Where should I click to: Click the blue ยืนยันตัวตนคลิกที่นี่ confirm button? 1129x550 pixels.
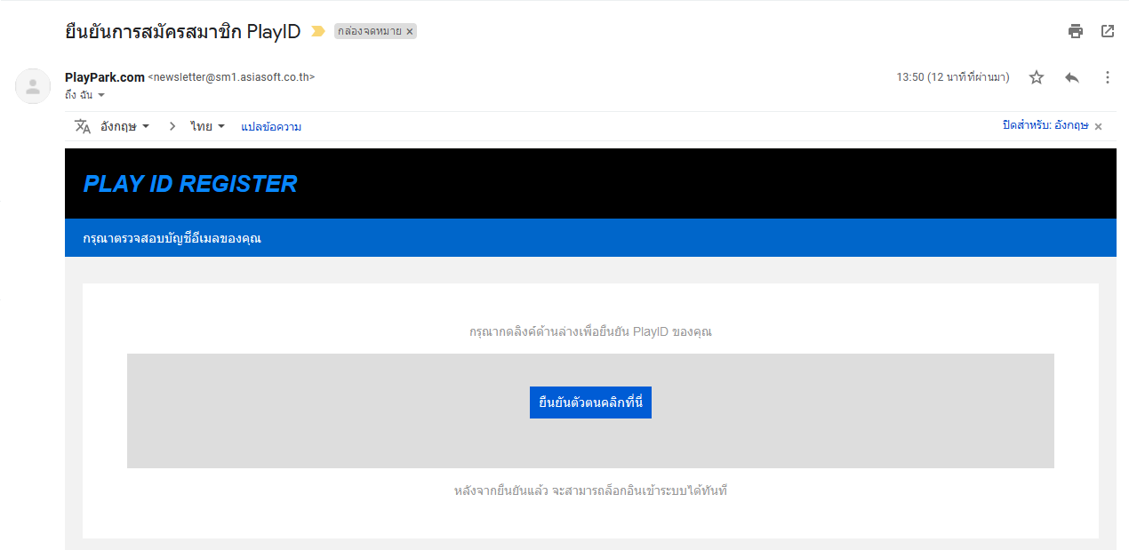point(590,402)
